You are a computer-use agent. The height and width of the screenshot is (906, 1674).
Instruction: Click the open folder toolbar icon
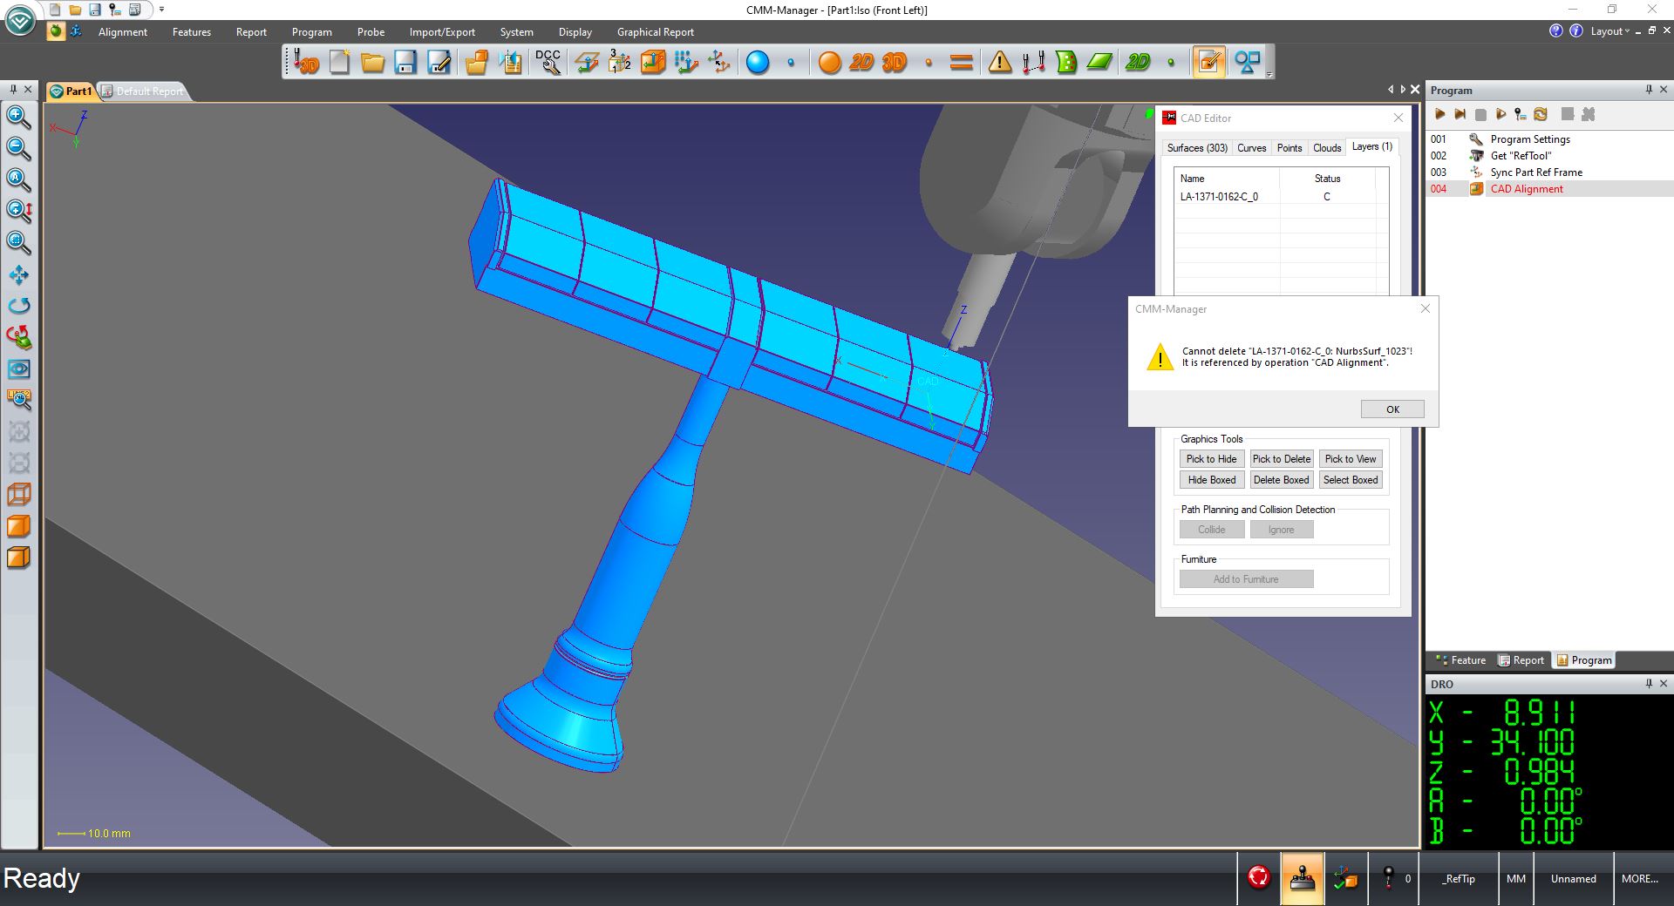click(x=373, y=62)
